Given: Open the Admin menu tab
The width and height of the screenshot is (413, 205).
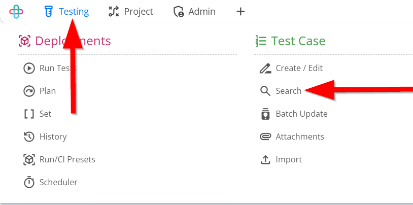Looking at the screenshot, I should pyautogui.click(x=194, y=12).
